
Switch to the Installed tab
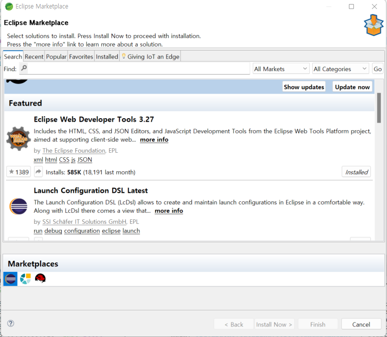[107, 57]
